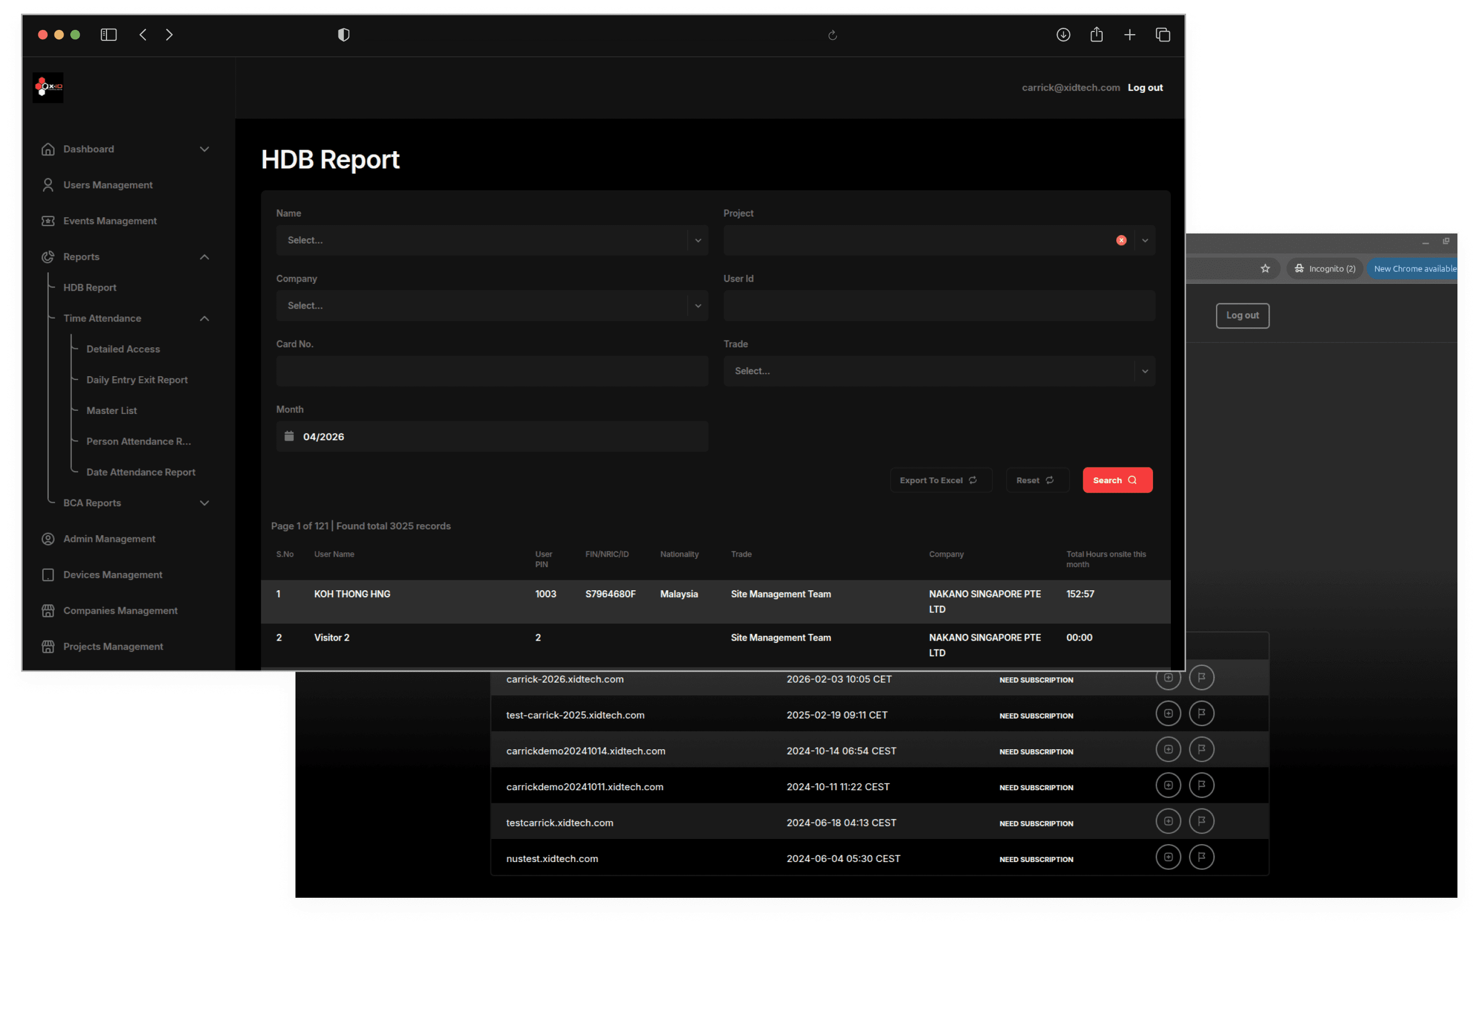Click plus-circle icon for testcarrick.xidtech.com row
1480x1031 pixels.
1168,822
